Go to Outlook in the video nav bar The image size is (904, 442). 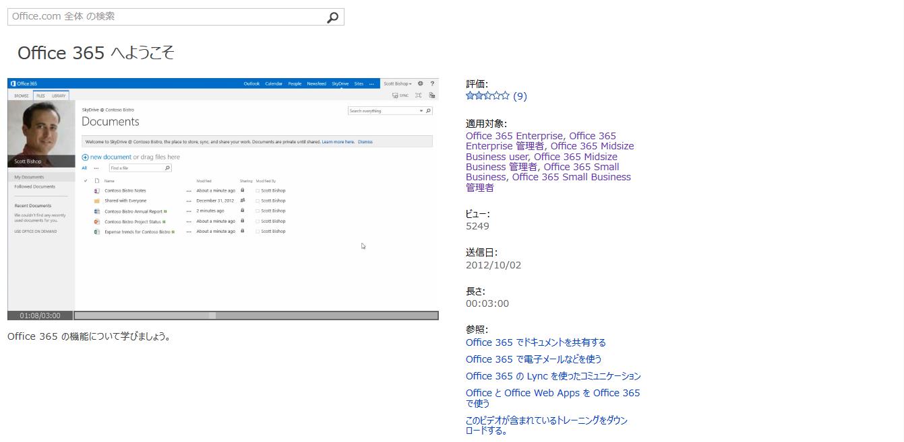(x=251, y=83)
